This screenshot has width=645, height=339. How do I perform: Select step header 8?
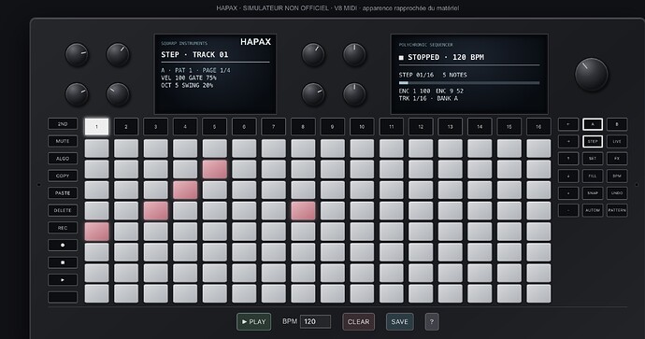pyautogui.click(x=303, y=127)
